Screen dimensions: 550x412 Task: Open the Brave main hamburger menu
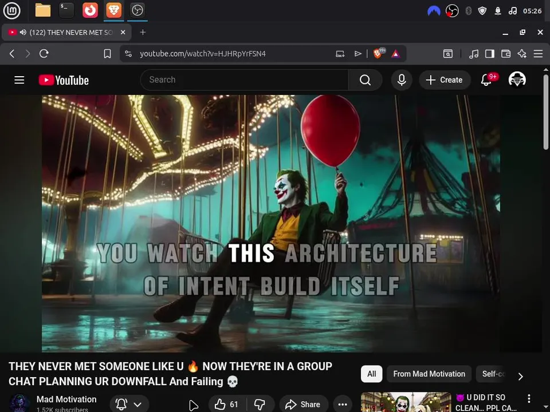(x=538, y=54)
